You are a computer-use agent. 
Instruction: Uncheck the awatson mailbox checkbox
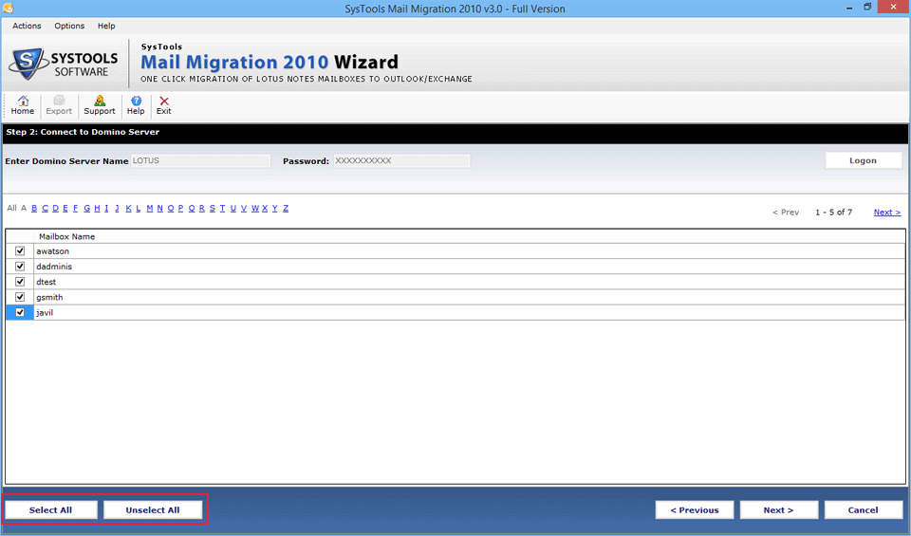point(20,250)
